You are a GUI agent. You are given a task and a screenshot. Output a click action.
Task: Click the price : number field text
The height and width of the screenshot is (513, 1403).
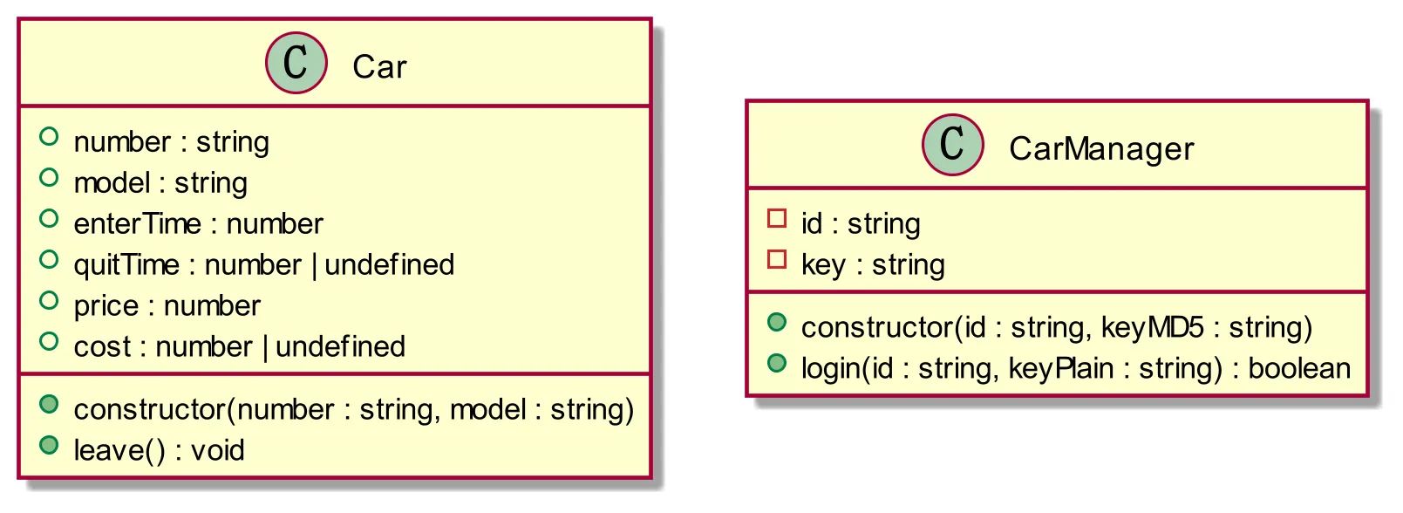tap(167, 306)
